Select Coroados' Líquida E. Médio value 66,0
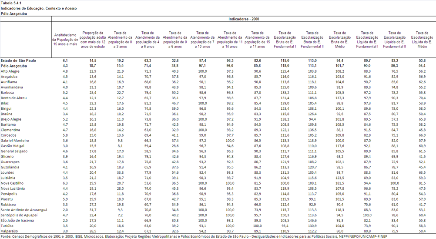The height and width of the screenshot is (239, 436). click(422, 135)
